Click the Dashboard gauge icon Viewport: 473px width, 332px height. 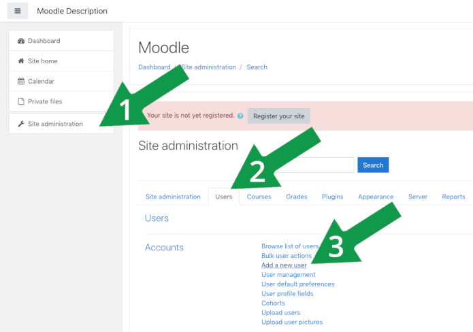pos(21,41)
